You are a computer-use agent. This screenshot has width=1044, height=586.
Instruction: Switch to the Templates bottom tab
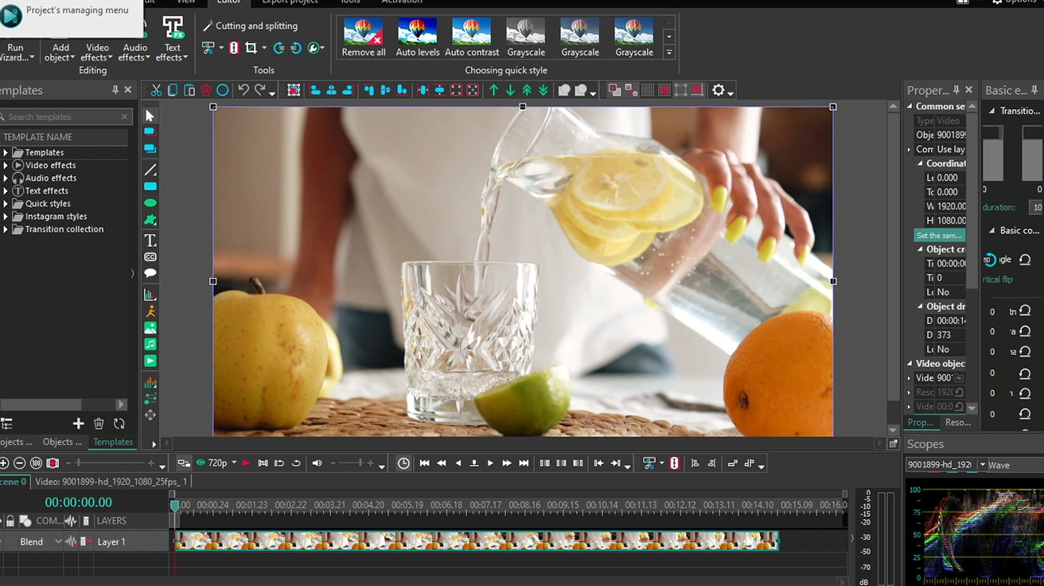(113, 442)
